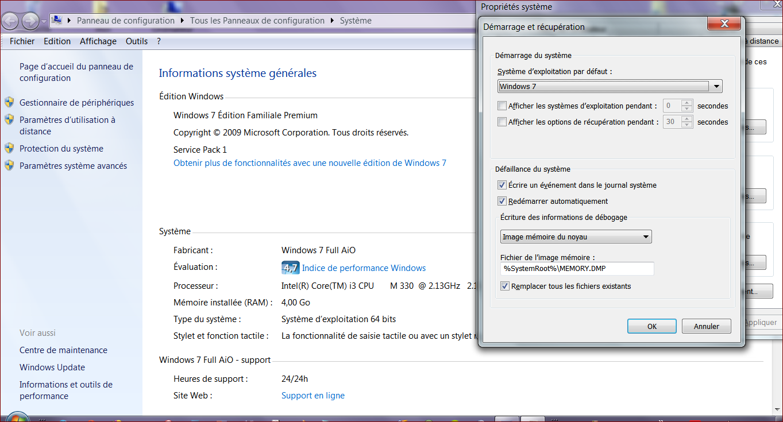The image size is (783, 422).
Task: Open Windows Update link
Action: [x=52, y=367]
